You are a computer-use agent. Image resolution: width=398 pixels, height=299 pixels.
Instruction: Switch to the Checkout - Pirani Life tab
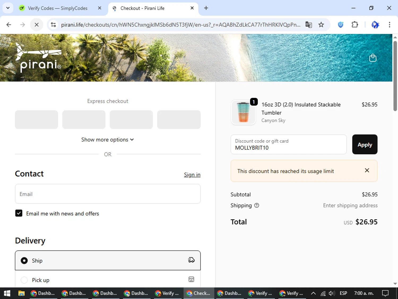(153, 8)
